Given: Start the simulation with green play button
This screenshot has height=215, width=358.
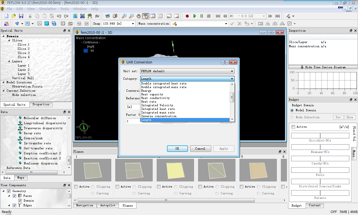Looking at the screenshot, I should pos(195,16).
